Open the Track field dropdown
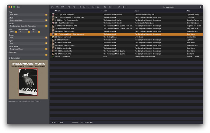Viewport: 210px width, 133px height. 39,32
